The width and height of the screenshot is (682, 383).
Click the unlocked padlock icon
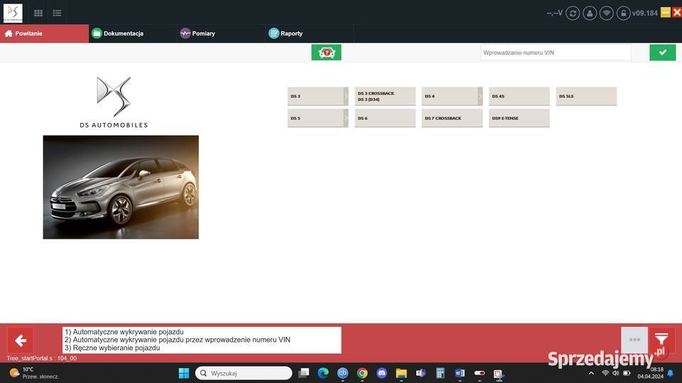point(623,13)
